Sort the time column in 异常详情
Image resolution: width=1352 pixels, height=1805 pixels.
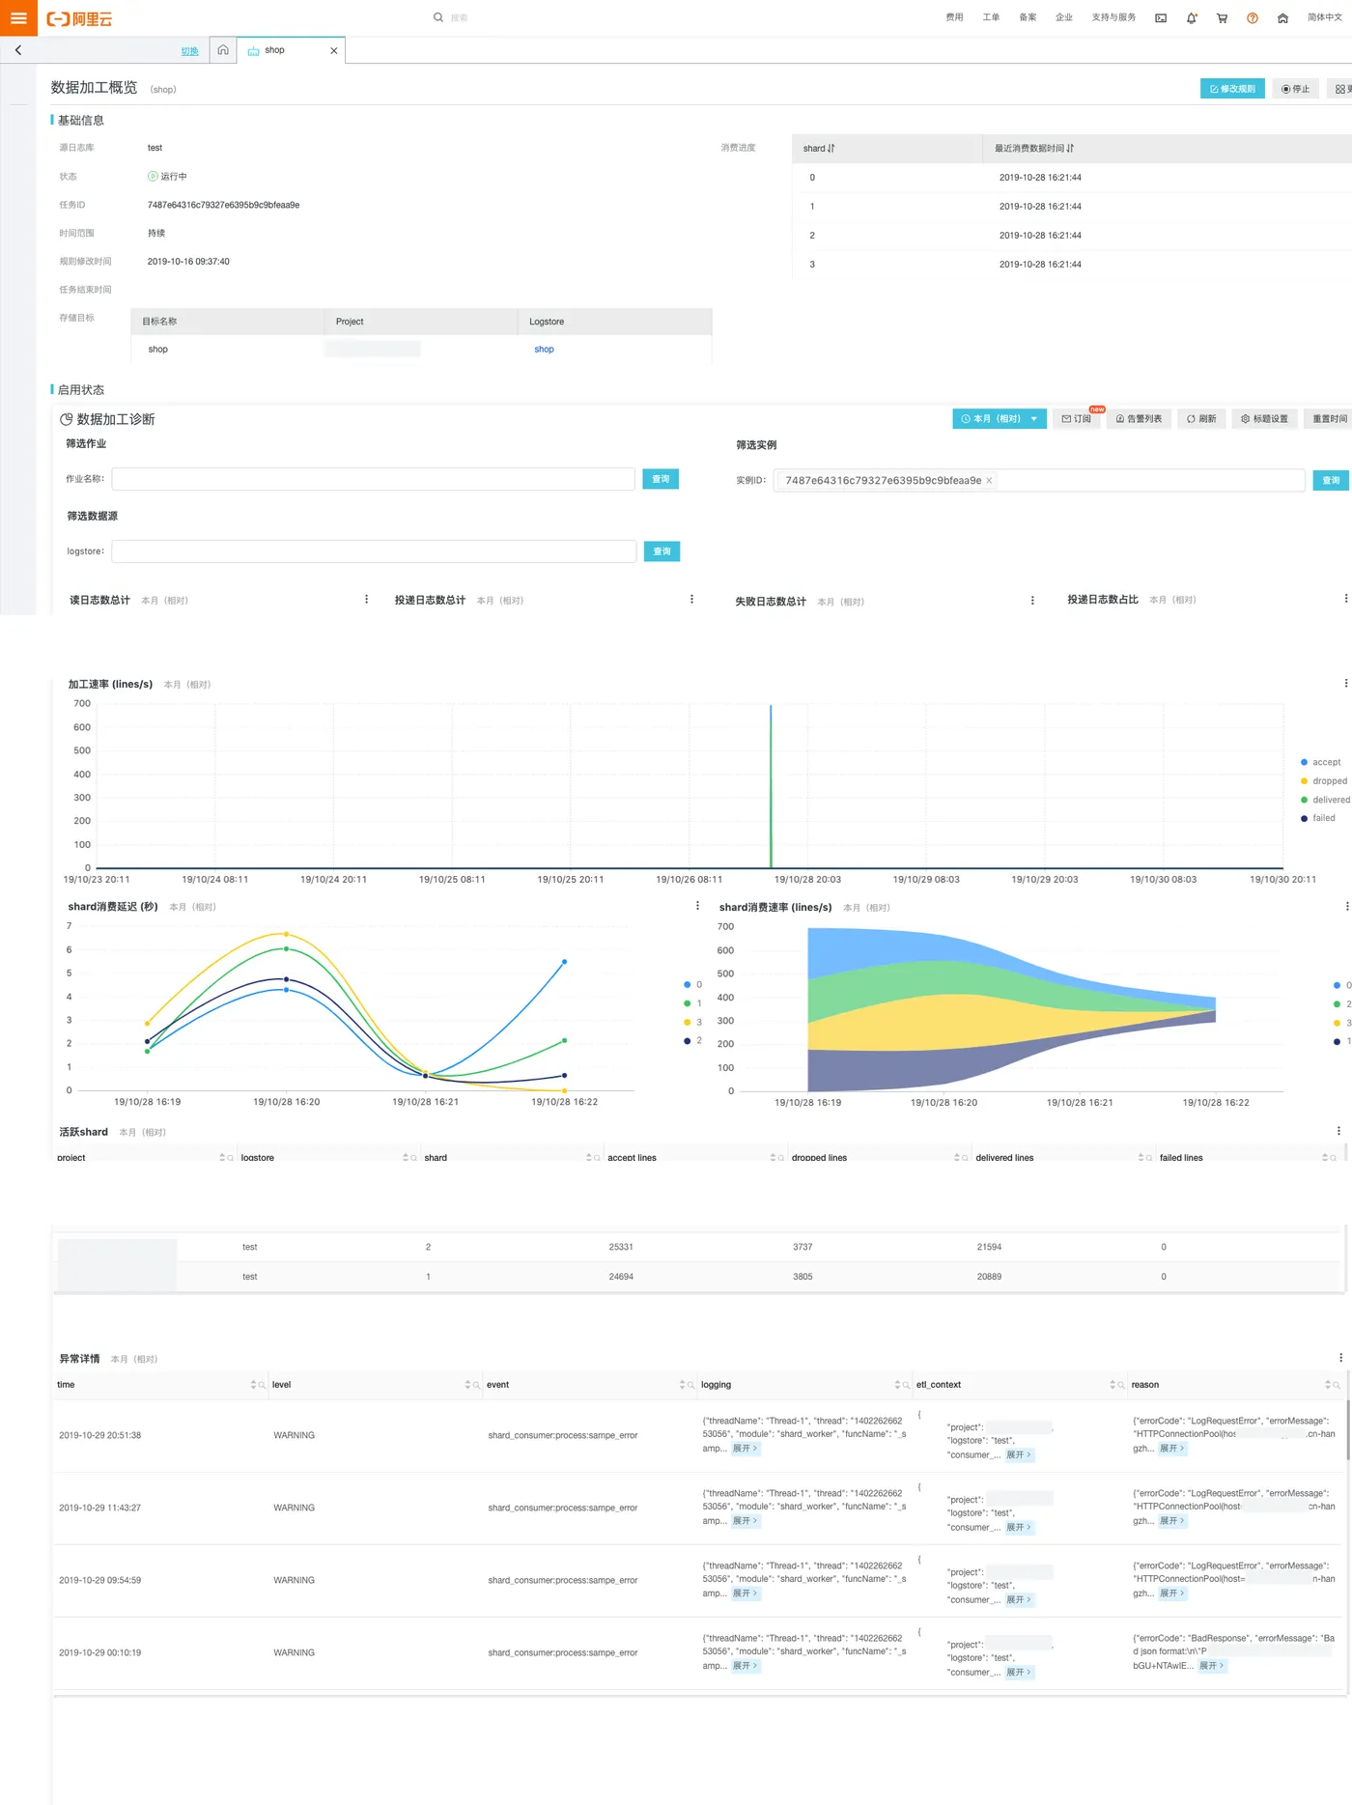[253, 1385]
